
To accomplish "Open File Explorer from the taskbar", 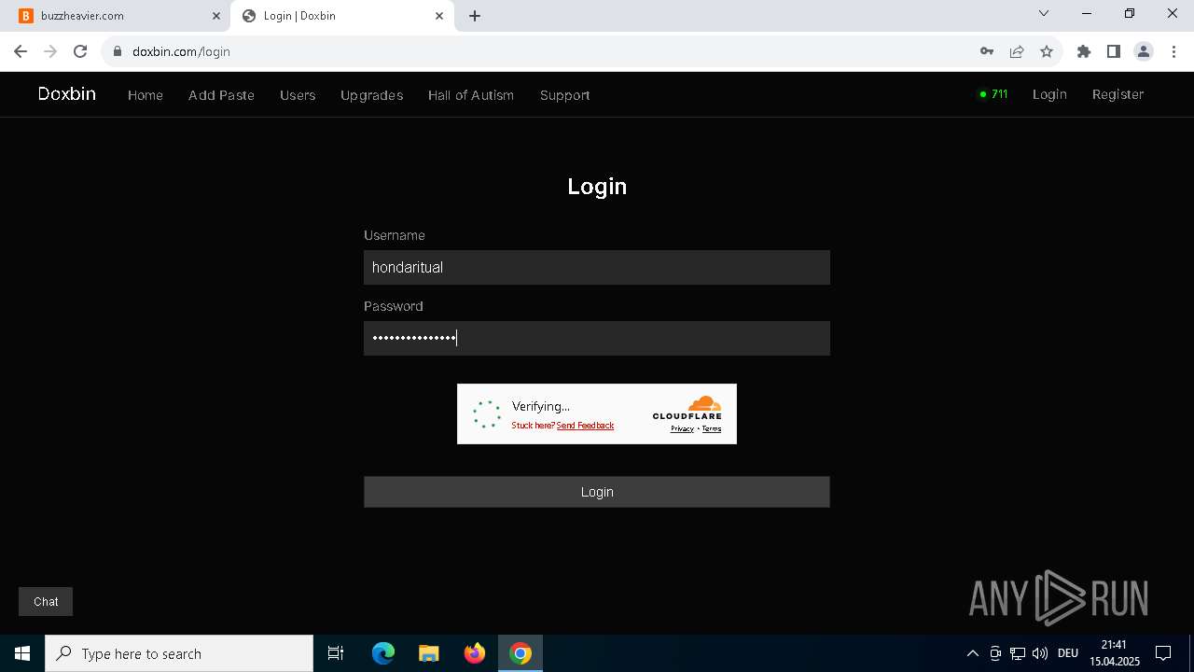I will (x=429, y=653).
